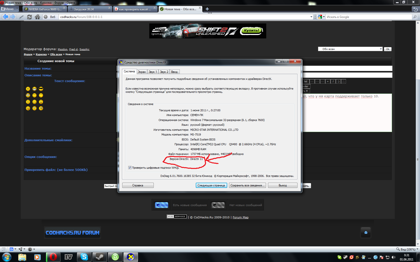Viewport: 420px width, 262px height.
Task: Click the :) smiley BB-code button
Action: click(338, 81)
